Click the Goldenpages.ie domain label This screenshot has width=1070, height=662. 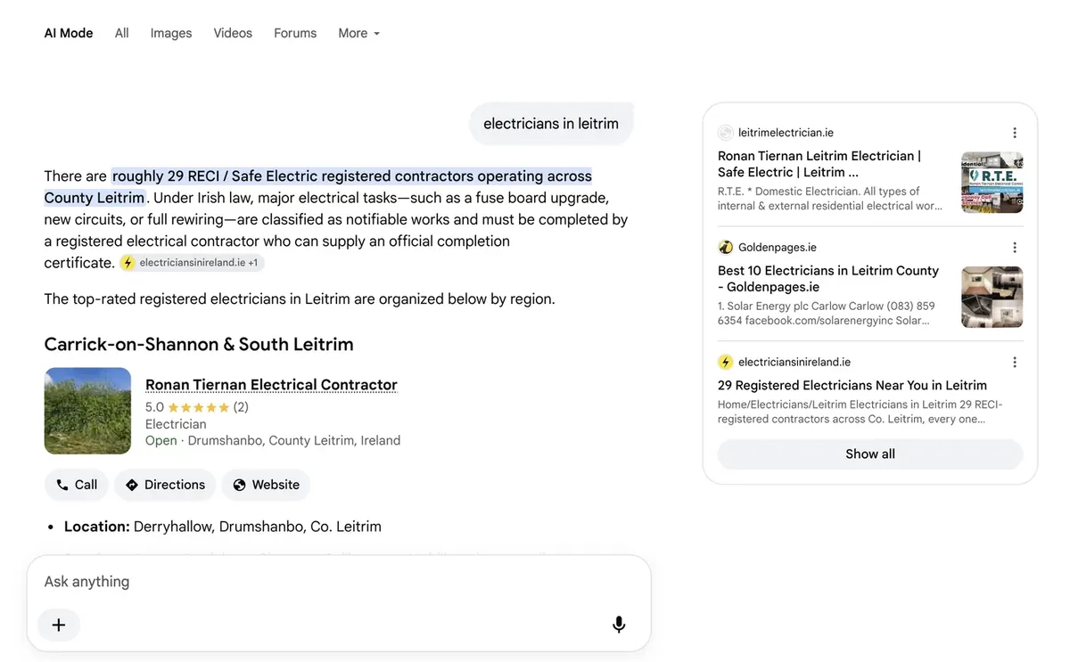(x=778, y=248)
